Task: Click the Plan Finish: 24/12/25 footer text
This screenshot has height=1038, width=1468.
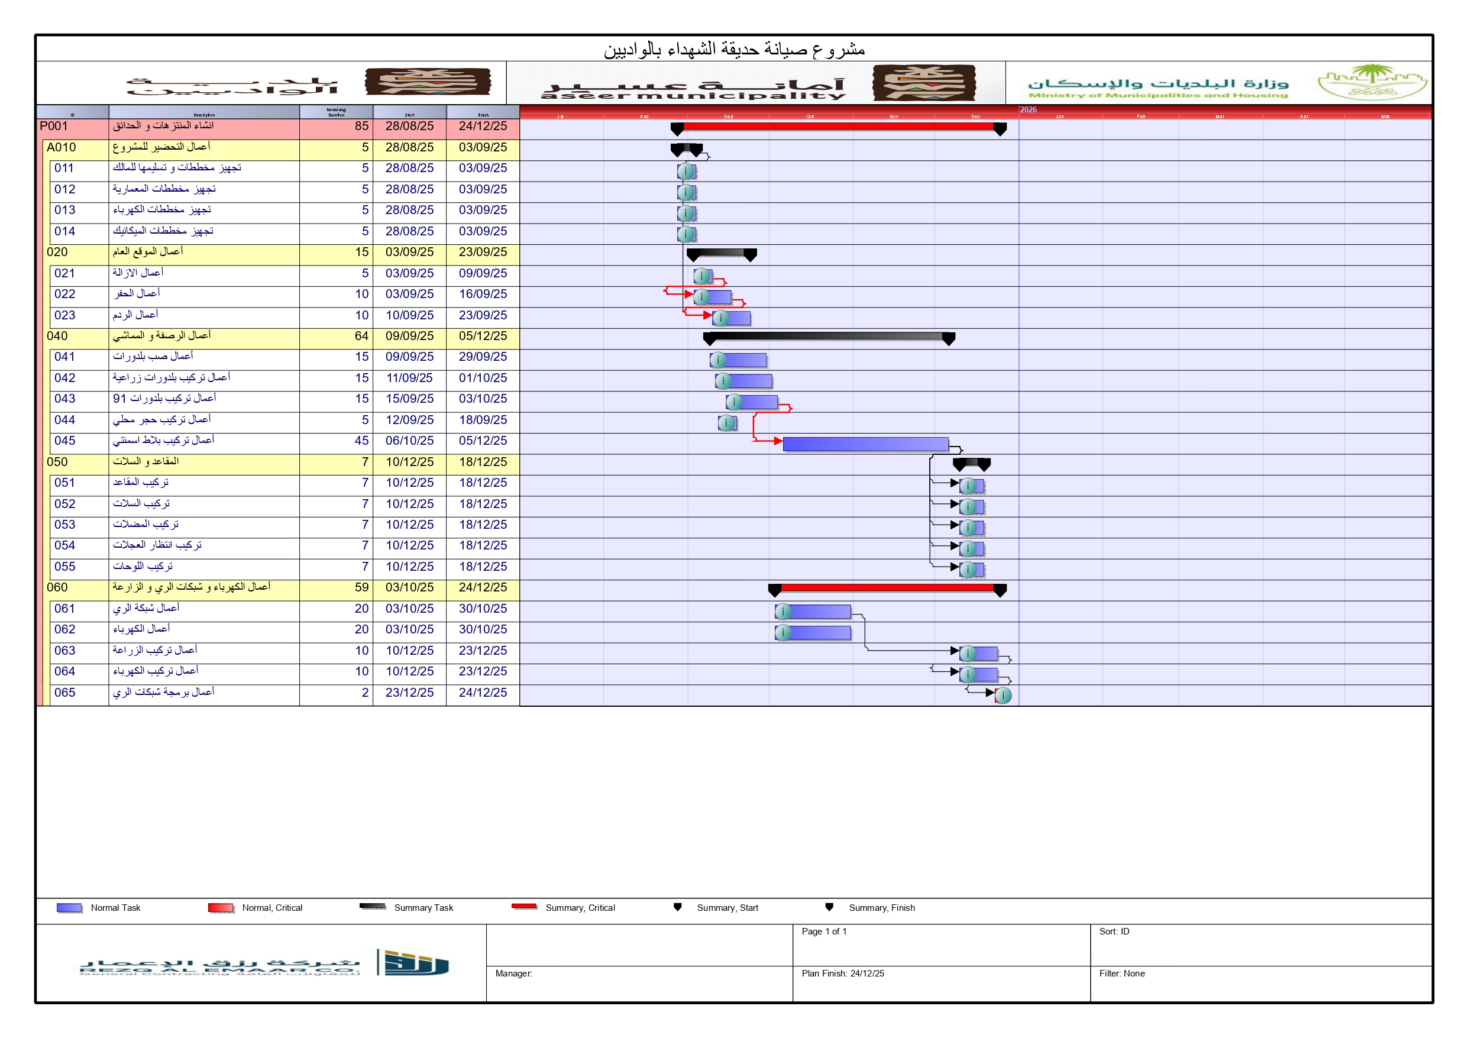Action: (842, 974)
